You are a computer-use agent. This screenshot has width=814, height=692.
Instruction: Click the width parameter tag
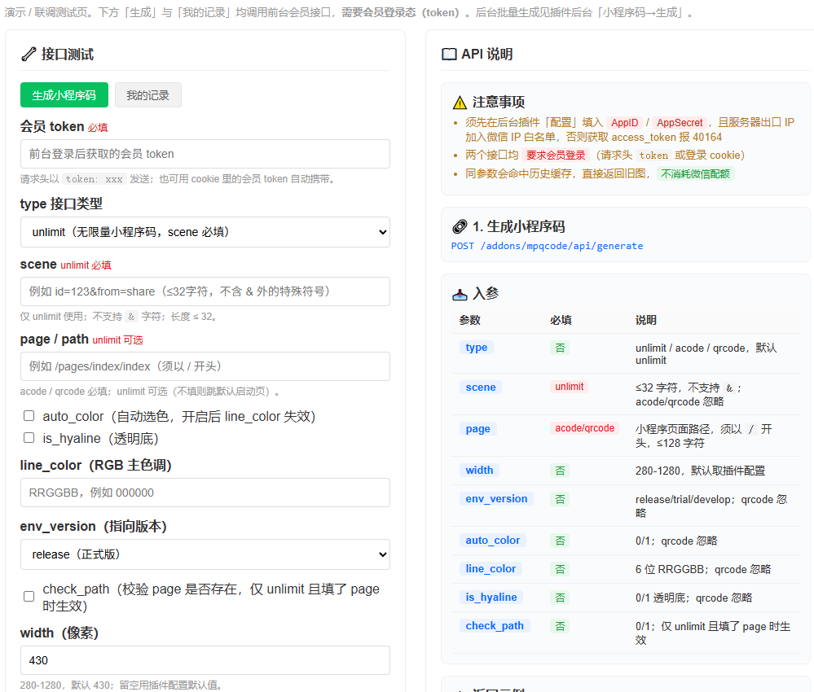(x=479, y=470)
